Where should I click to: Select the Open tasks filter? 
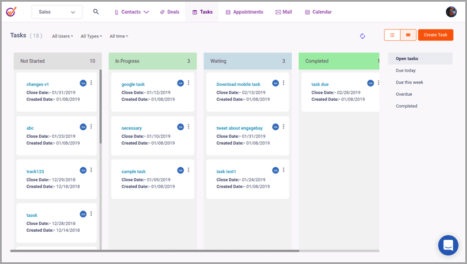(420, 59)
